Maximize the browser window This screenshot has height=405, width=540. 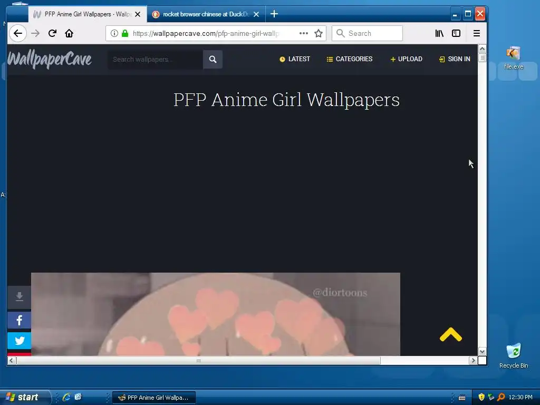pos(468,14)
